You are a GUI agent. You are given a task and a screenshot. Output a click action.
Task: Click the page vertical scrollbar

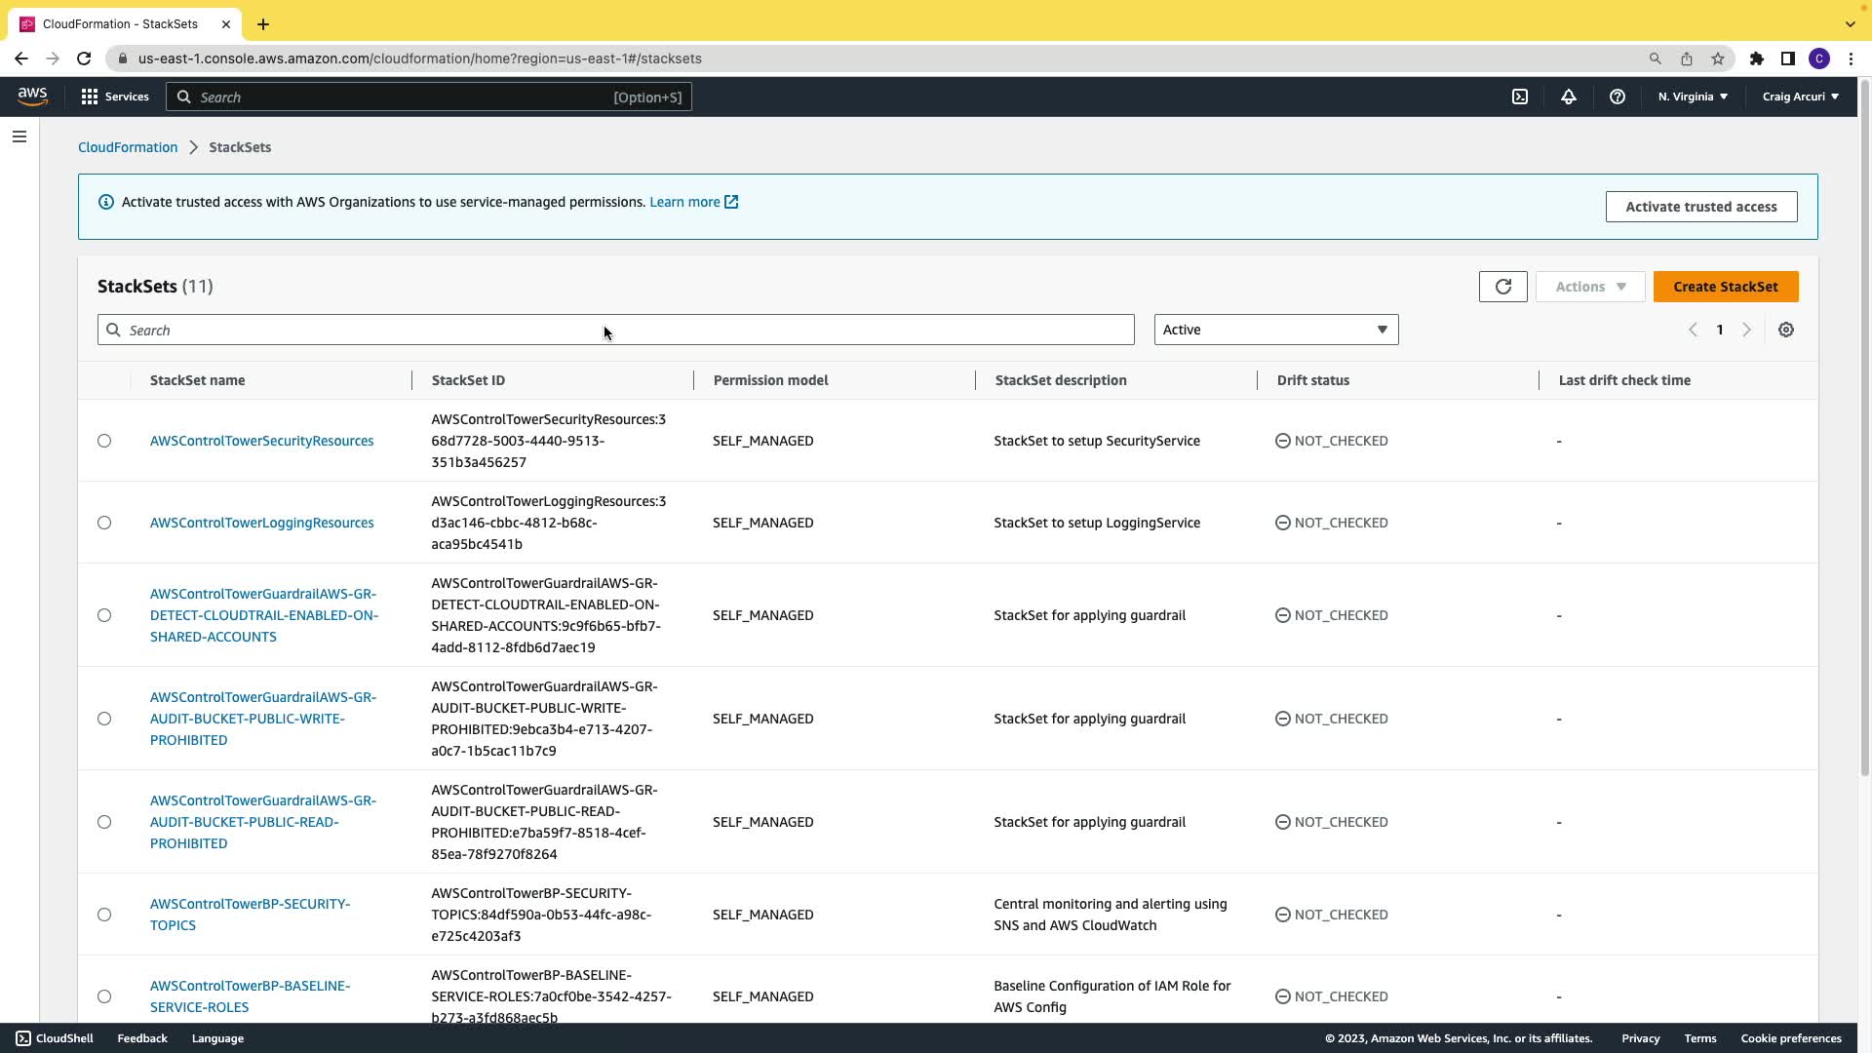click(1864, 429)
